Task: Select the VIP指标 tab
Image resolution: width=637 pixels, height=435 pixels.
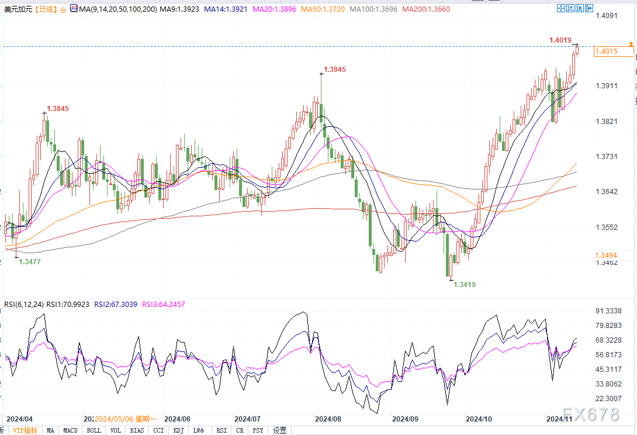Action: tap(25, 430)
